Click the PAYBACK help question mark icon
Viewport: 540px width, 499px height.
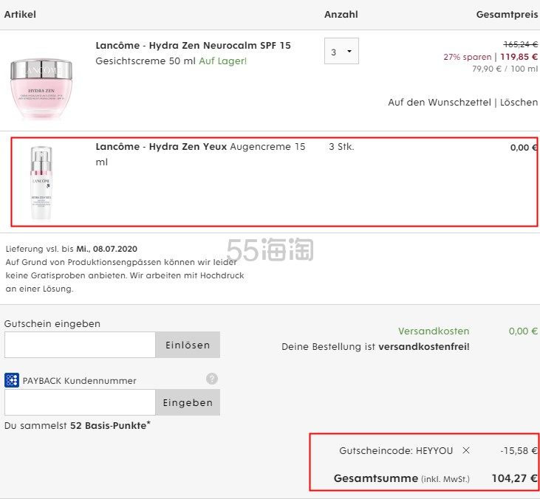pyautogui.click(x=212, y=379)
